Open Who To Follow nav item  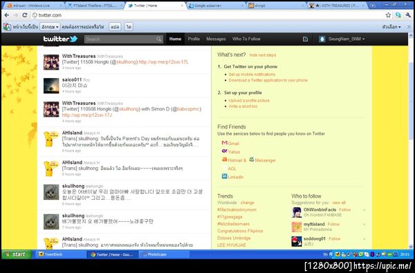point(246,39)
